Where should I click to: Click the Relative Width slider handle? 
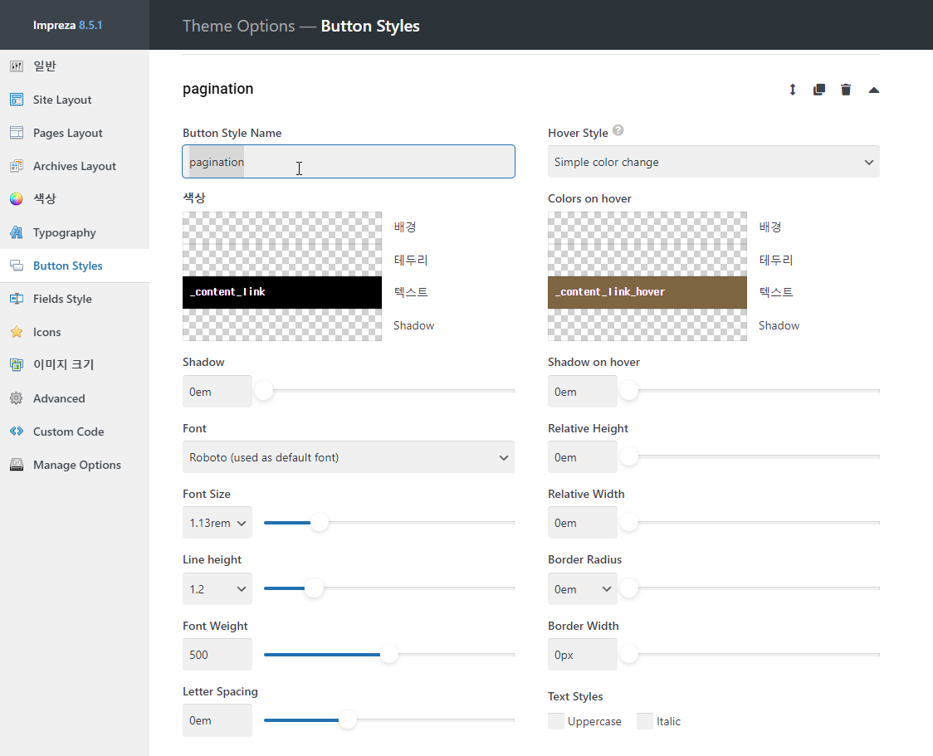tap(629, 522)
